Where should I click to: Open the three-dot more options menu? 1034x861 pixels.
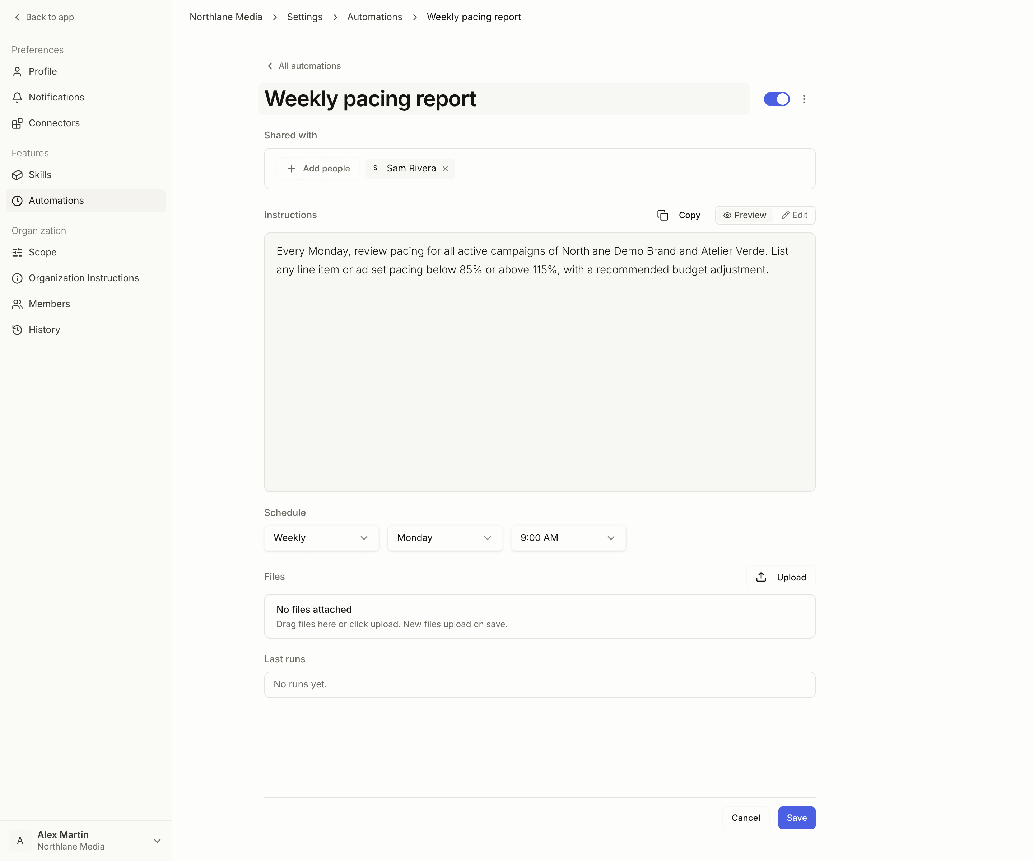[804, 99]
